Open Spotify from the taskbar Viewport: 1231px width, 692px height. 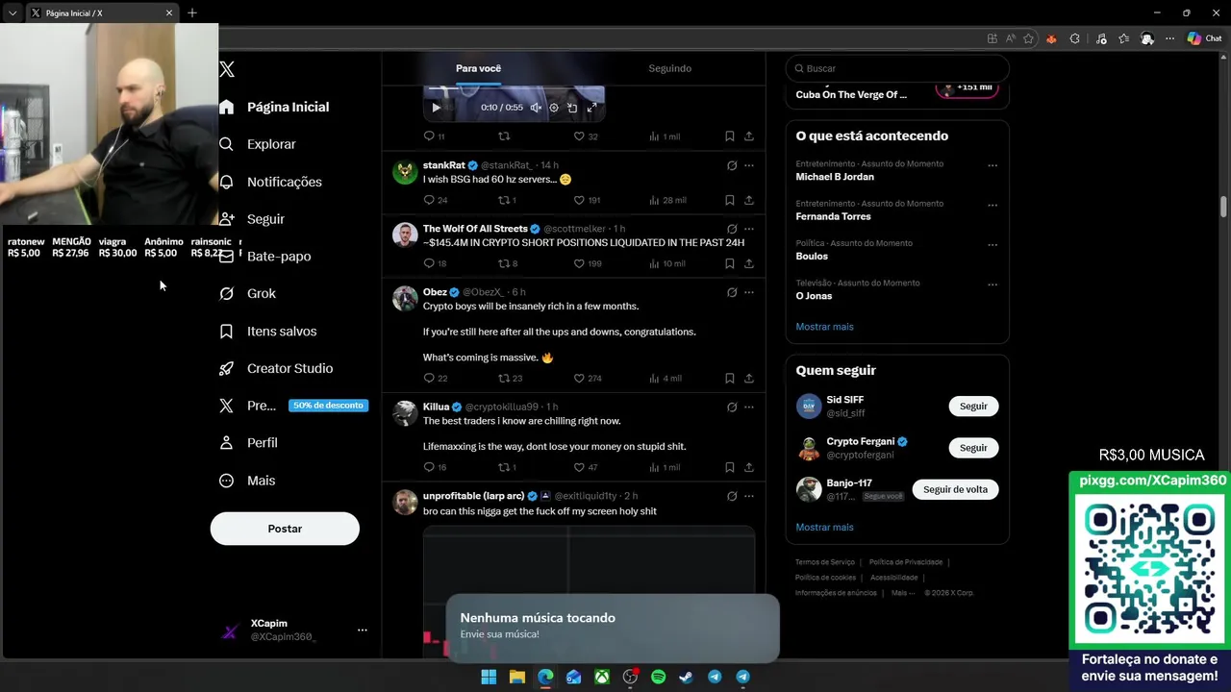tap(658, 677)
